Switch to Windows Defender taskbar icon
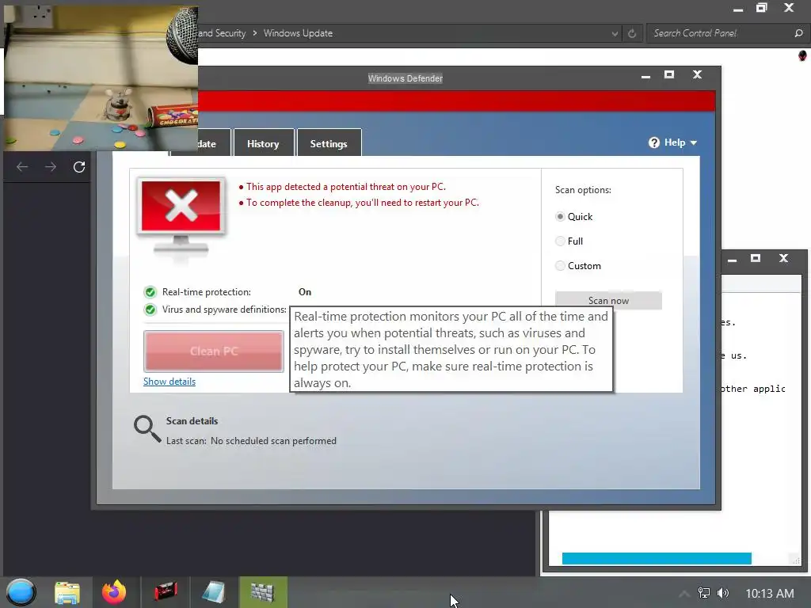Viewport: 811px width, 608px height. 263,592
